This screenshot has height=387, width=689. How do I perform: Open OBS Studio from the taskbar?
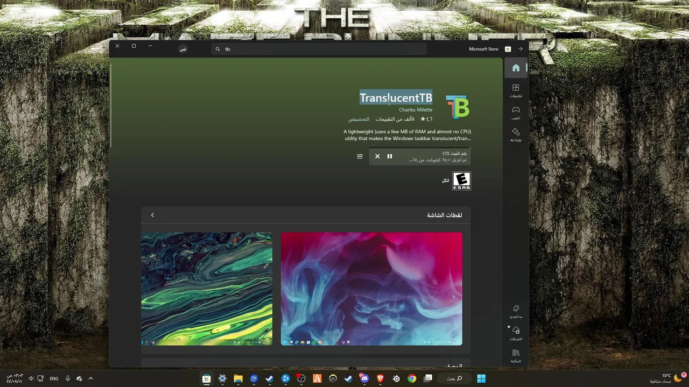301,378
